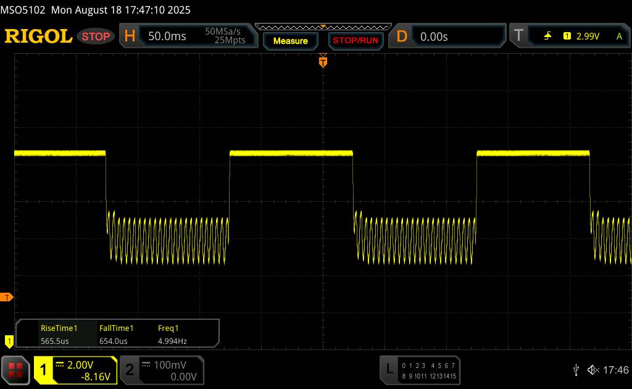
Task: Click the RIGOL logo
Action: pos(38,36)
